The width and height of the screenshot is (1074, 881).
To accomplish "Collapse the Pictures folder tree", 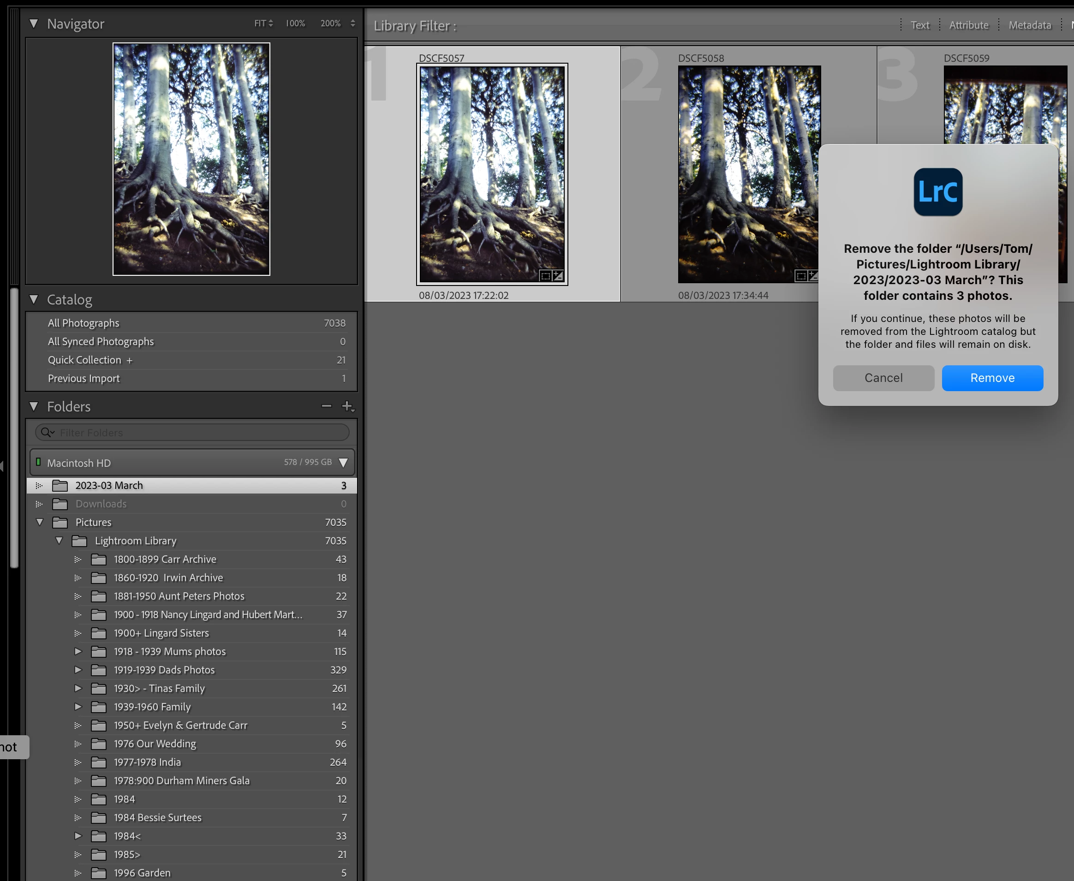I will pyautogui.click(x=40, y=522).
